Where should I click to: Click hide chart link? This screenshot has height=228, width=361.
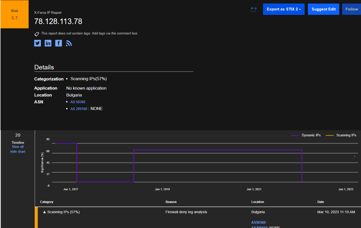pos(18,152)
